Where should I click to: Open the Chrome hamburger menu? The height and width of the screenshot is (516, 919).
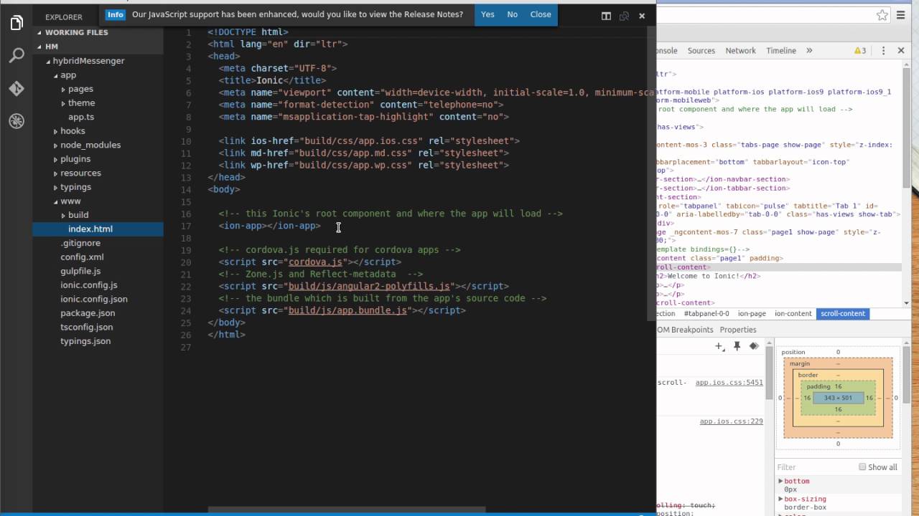pos(900,15)
